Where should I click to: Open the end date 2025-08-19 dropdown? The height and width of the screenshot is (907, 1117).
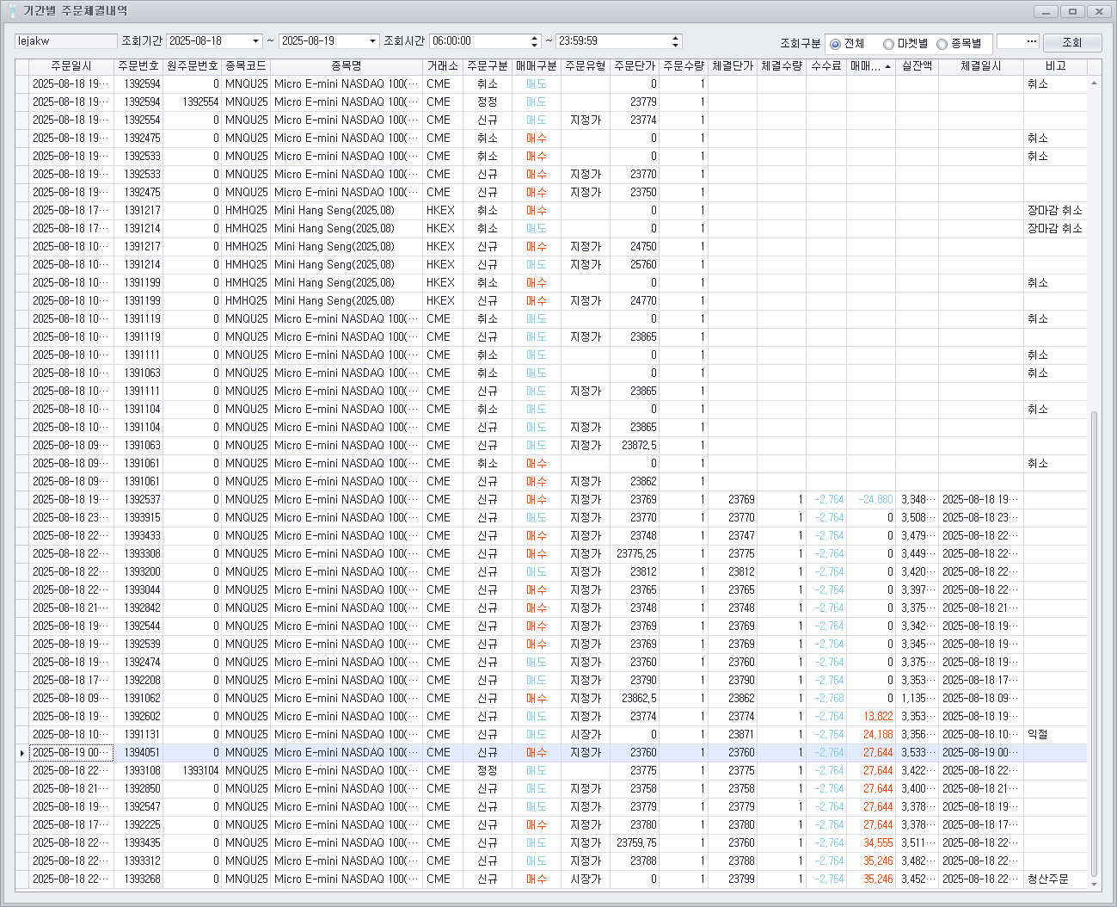372,41
